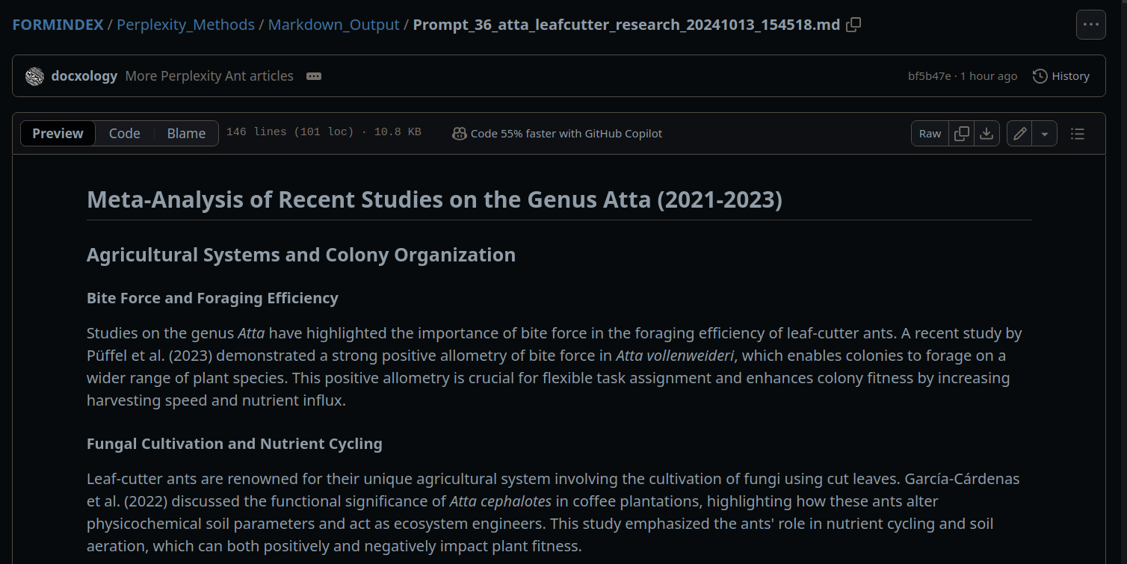Download the raw file

coord(986,134)
